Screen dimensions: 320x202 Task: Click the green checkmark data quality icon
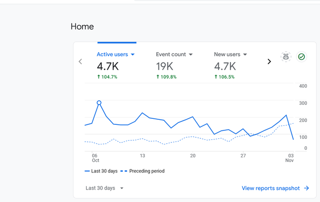pos(301,57)
